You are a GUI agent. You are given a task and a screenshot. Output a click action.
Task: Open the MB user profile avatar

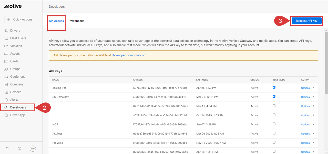point(33,149)
